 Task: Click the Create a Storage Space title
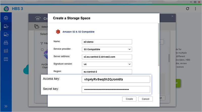[72, 18]
